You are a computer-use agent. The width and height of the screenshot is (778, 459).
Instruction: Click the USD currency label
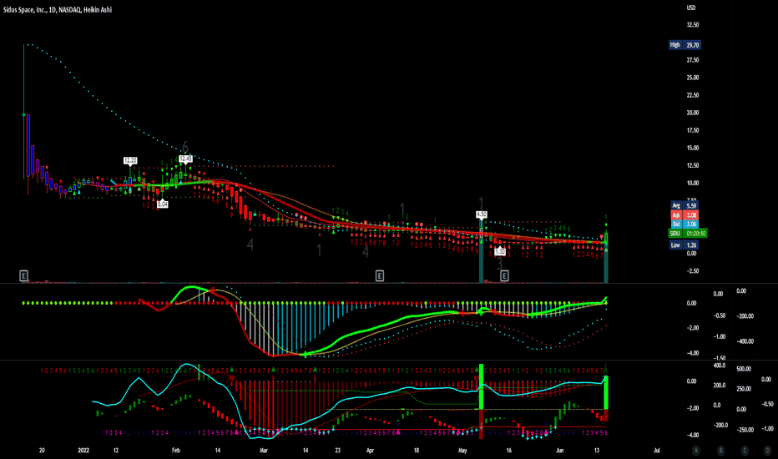click(690, 8)
